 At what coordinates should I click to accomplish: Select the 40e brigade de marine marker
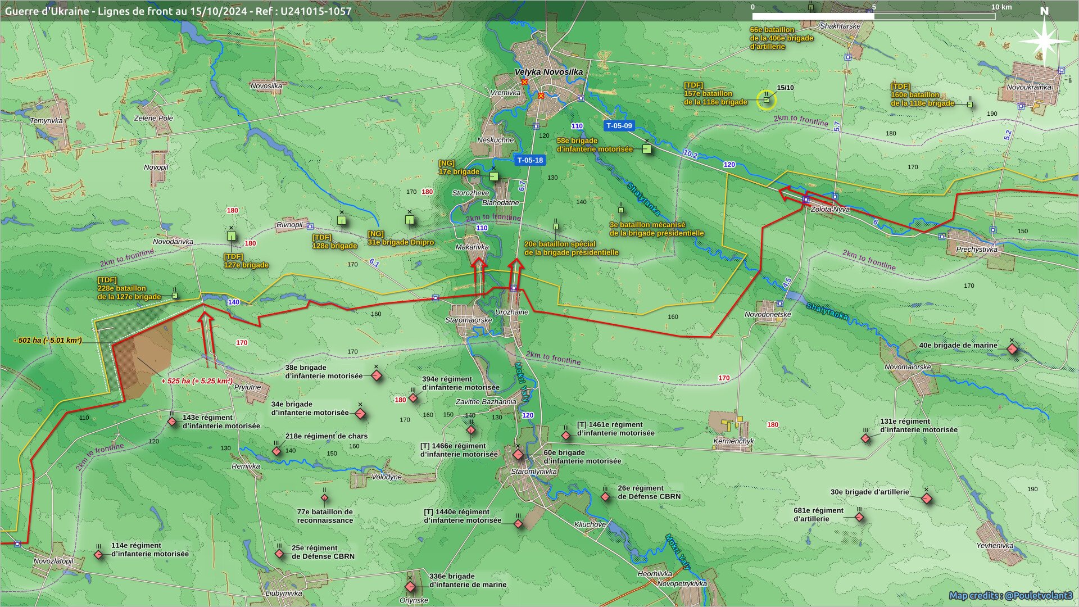(1012, 349)
